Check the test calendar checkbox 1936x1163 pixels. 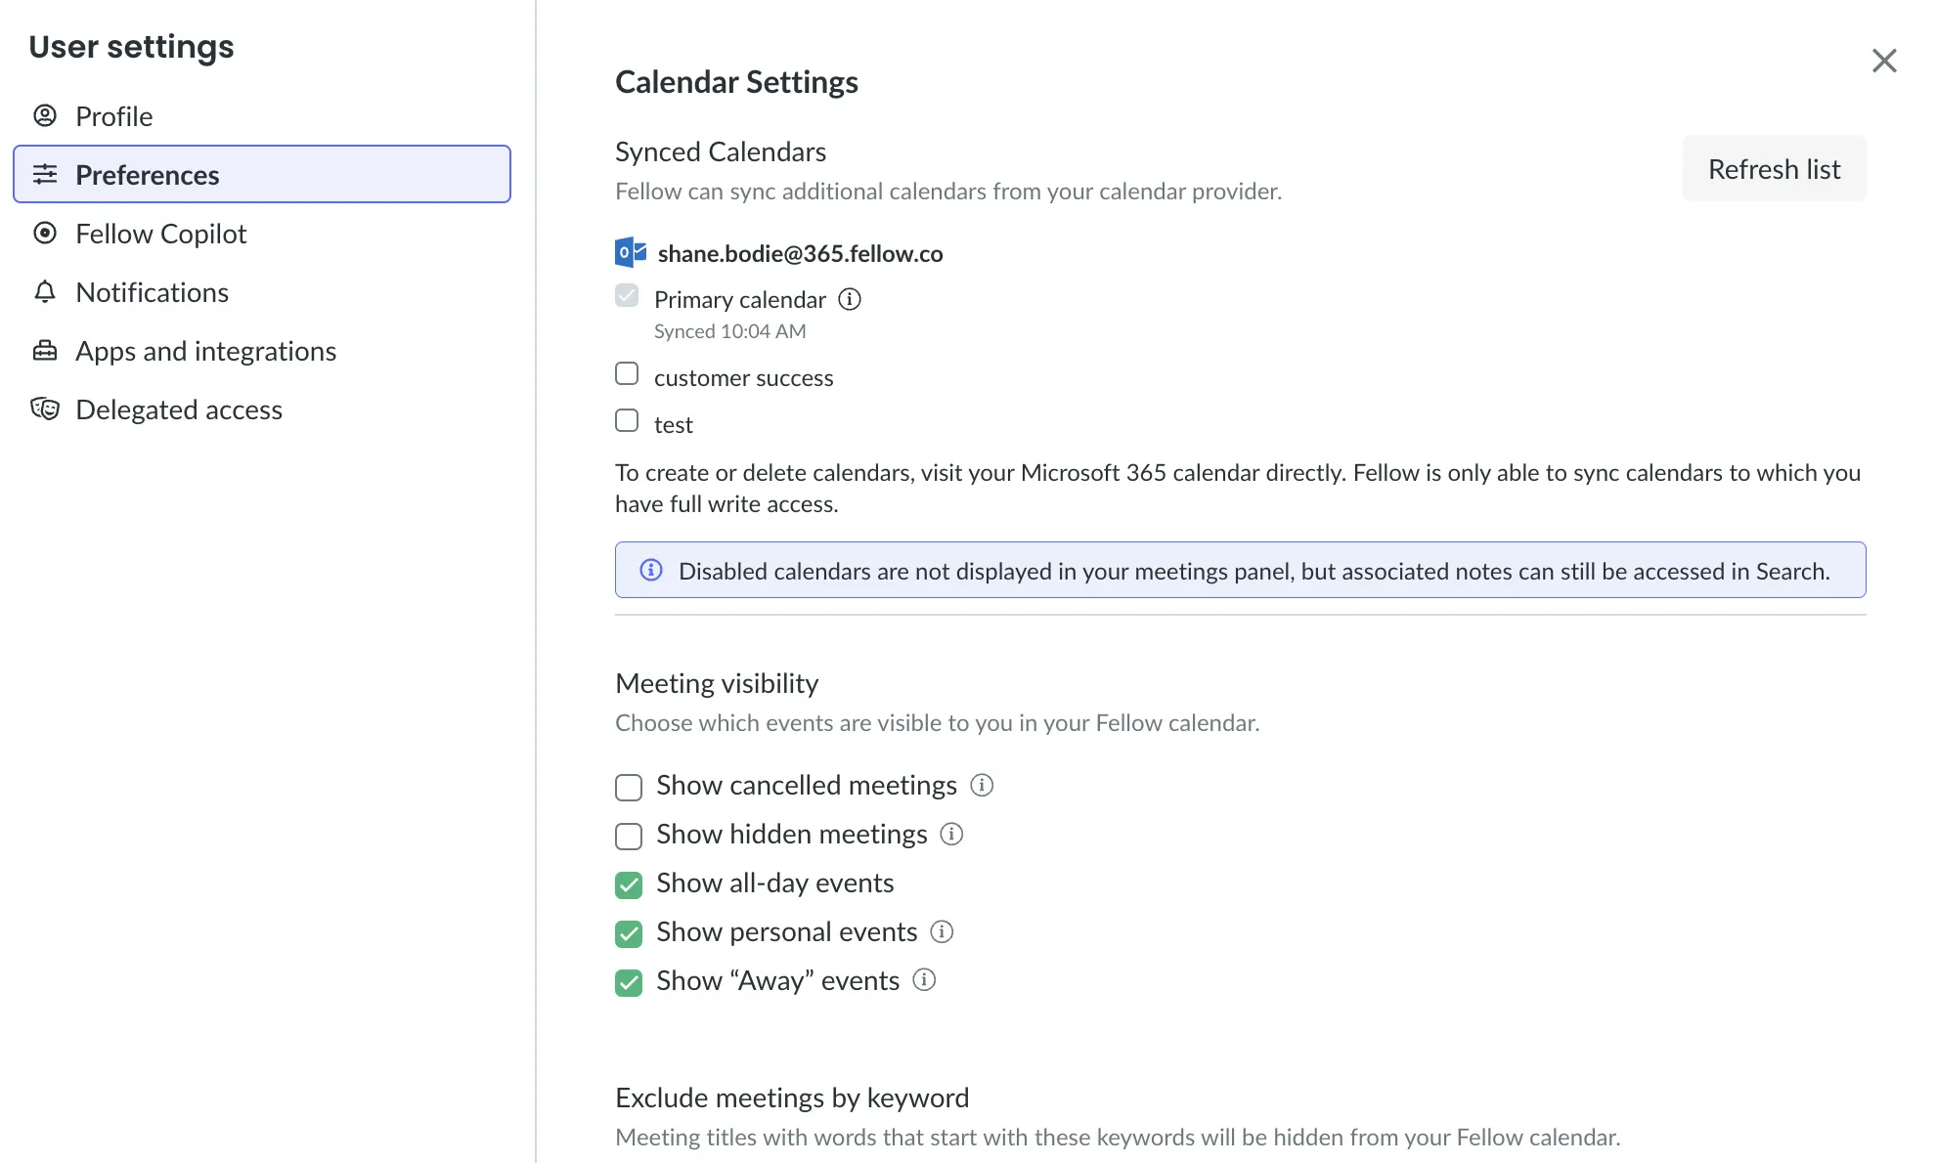tap(627, 421)
